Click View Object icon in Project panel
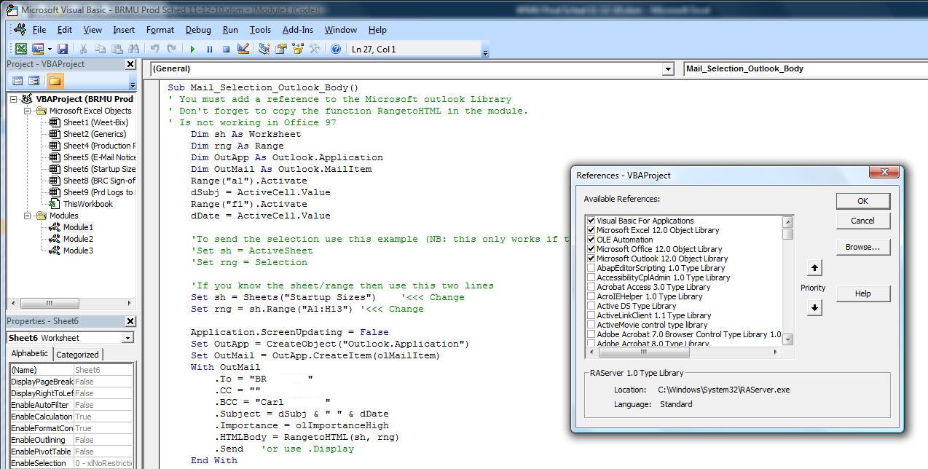 34,81
